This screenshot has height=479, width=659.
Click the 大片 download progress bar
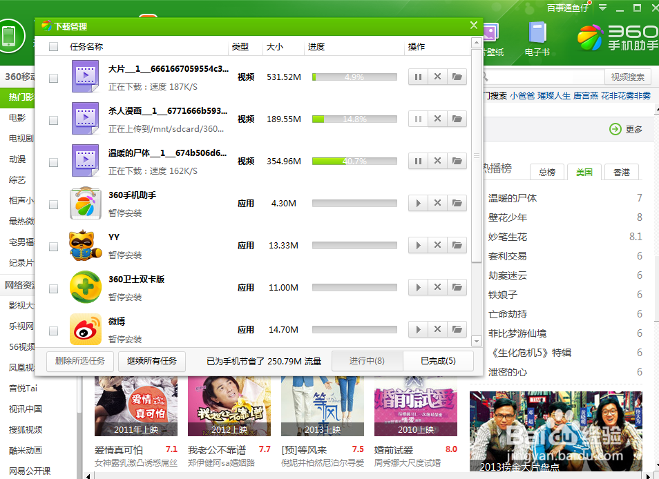tap(354, 77)
